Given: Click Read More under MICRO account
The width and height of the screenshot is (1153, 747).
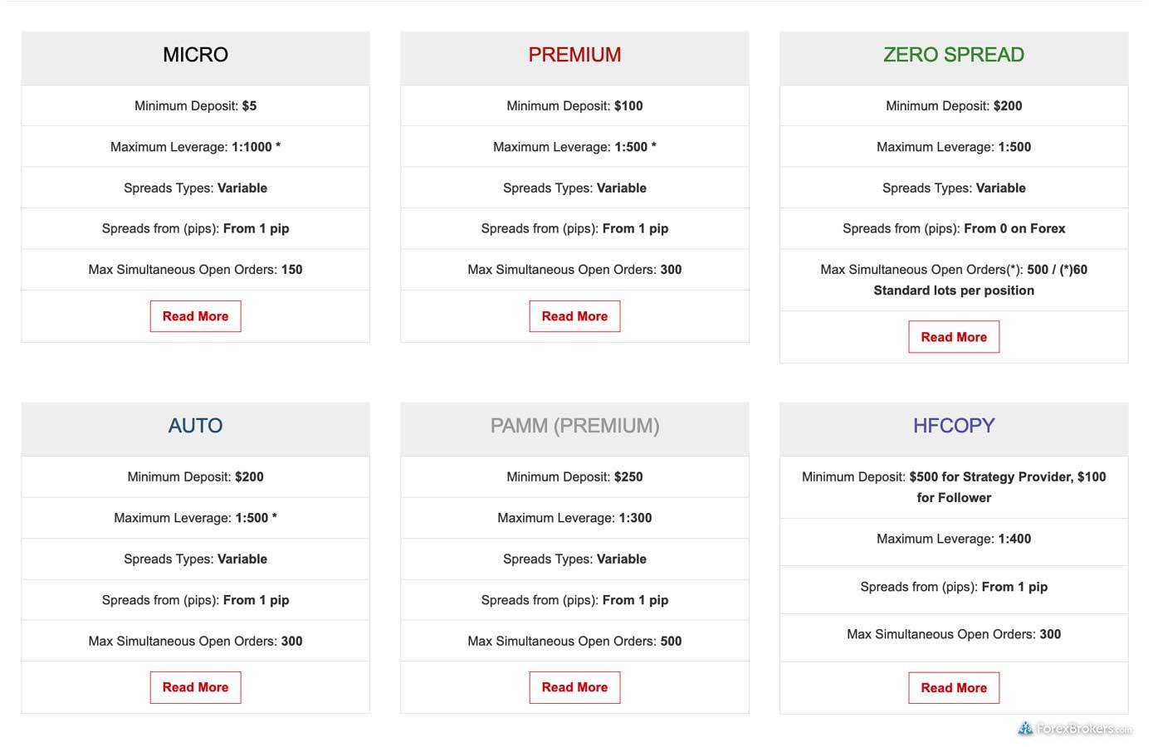Looking at the screenshot, I should point(195,316).
